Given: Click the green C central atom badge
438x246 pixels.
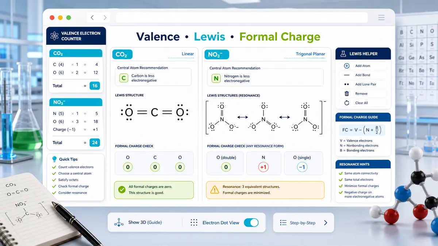Looking at the screenshot, I should (124, 78).
